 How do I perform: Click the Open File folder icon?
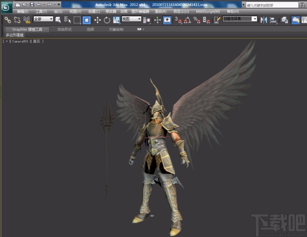[x=25, y=5]
